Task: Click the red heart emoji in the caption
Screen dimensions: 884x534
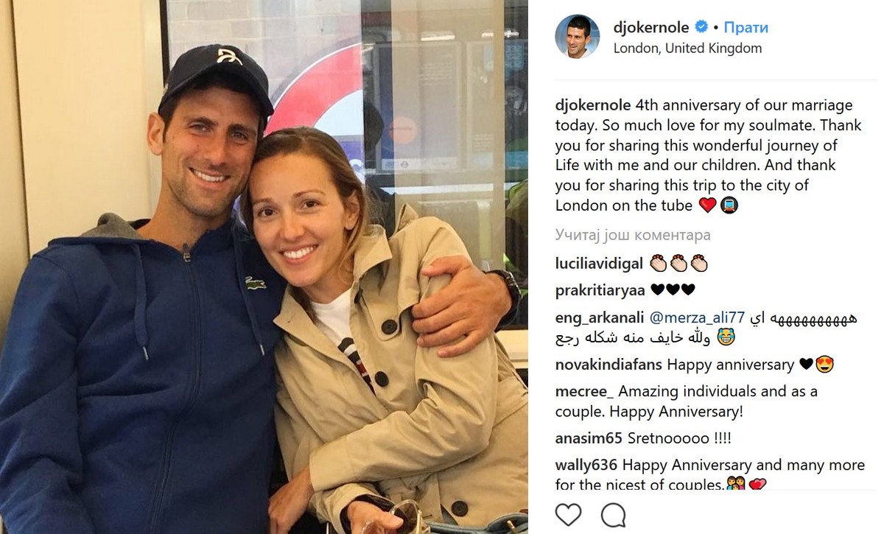Action: [x=707, y=205]
